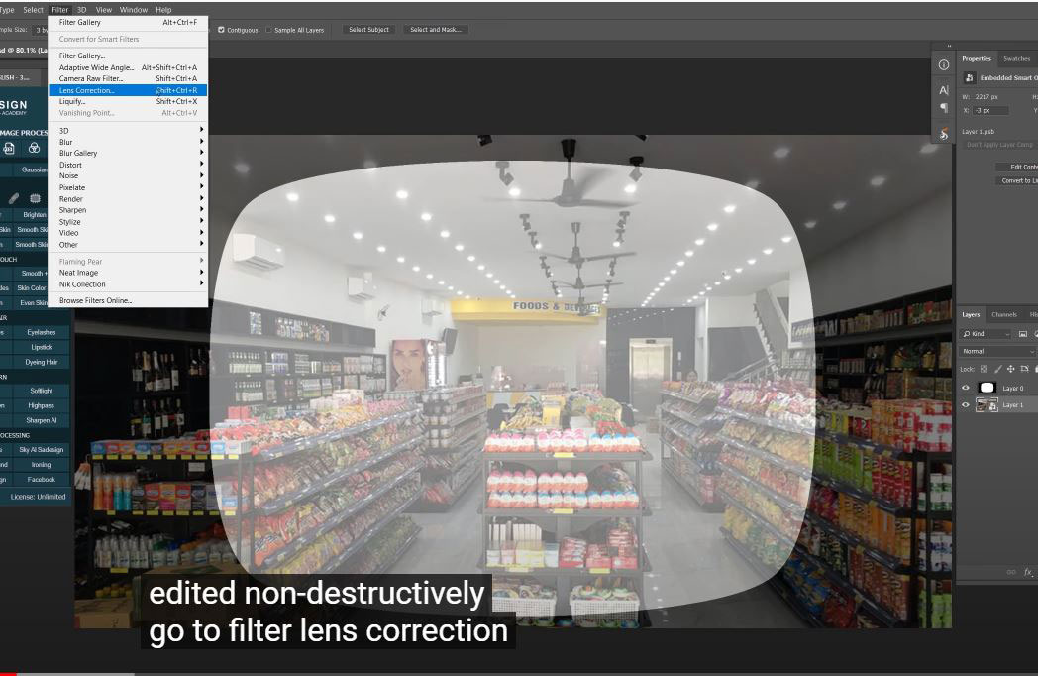Viewport: 1038px width, 676px height.
Task: Click the three-circles channel icon in plugin panel
Action: coord(34,148)
